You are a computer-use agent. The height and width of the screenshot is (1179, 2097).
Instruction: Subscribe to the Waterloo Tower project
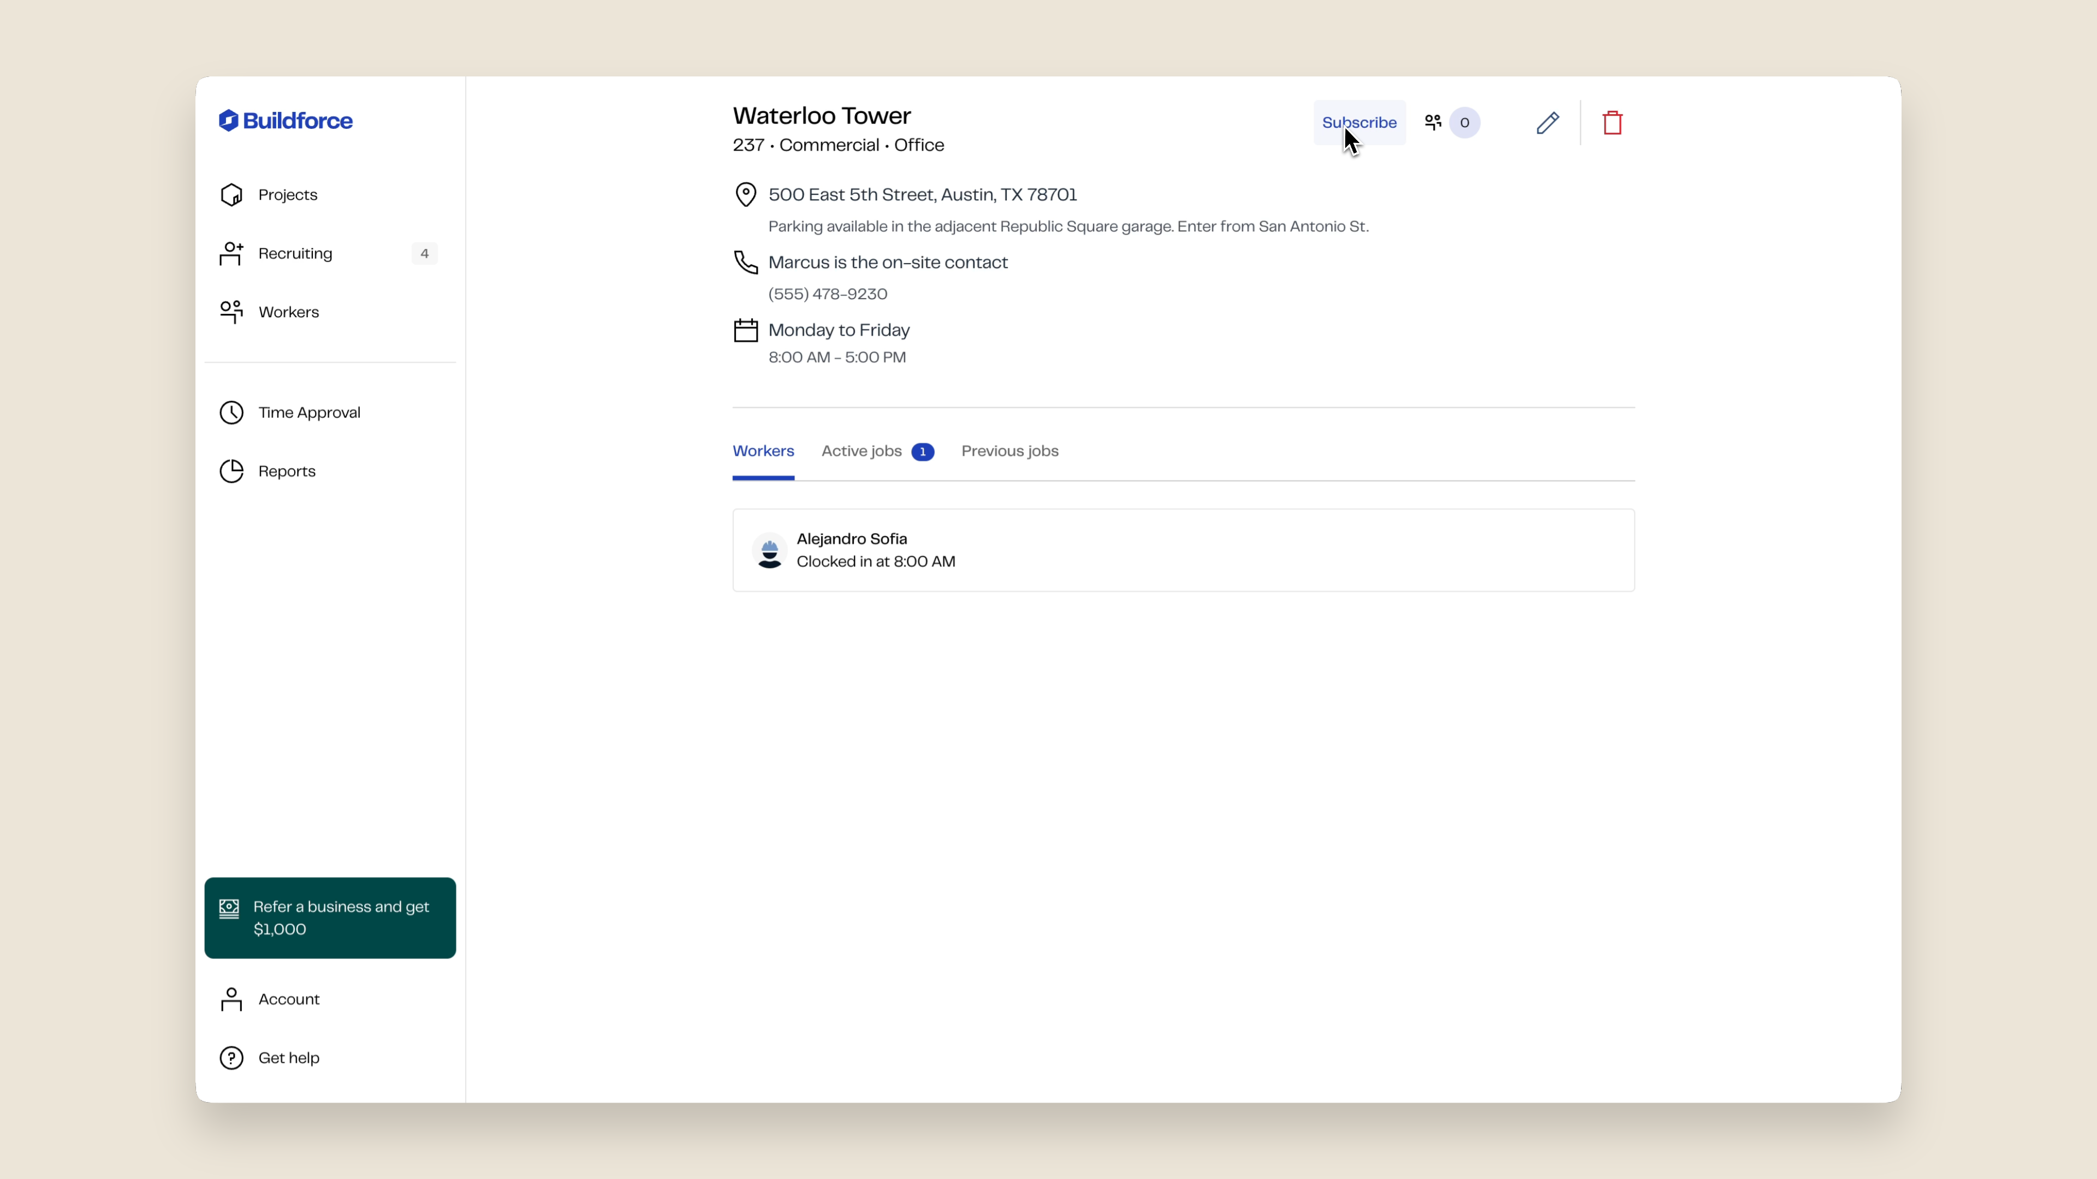pyautogui.click(x=1359, y=123)
